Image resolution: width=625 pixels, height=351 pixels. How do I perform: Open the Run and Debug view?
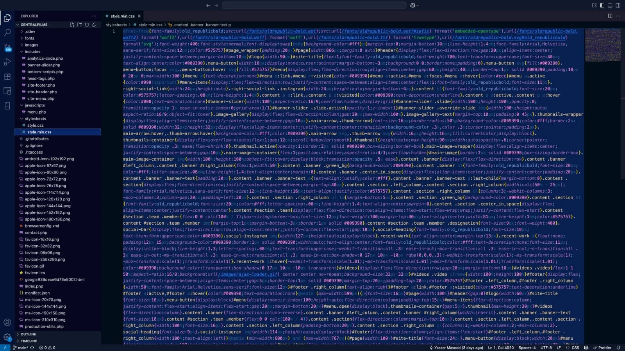click(x=7, y=62)
